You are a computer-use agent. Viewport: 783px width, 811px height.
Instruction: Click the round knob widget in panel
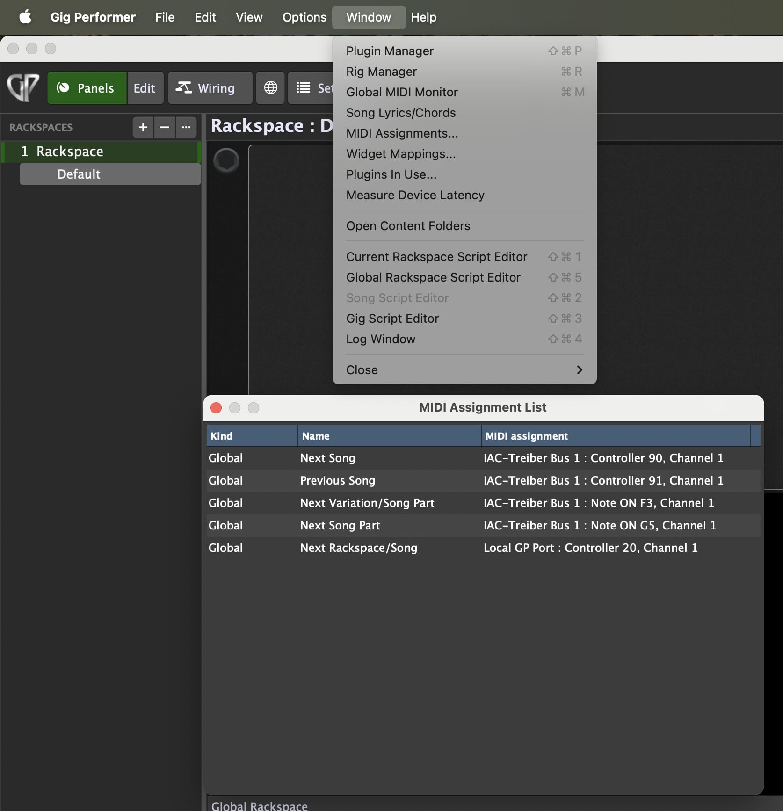tap(226, 160)
